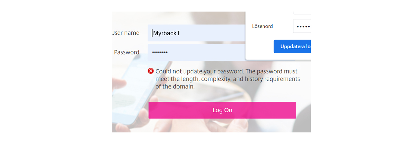Image resolution: width=397 pixels, height=142 pixels.
Task: Click the masked dots in the Password field
Action: pos(160,52)
